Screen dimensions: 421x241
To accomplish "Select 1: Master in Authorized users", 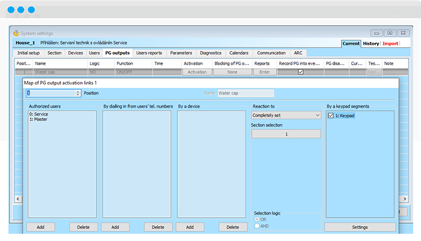I will point(39,119).
